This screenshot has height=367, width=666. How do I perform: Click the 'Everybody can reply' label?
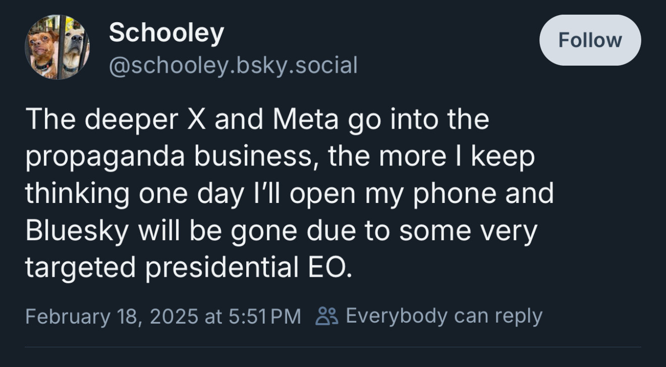click(x=444, y=317)
